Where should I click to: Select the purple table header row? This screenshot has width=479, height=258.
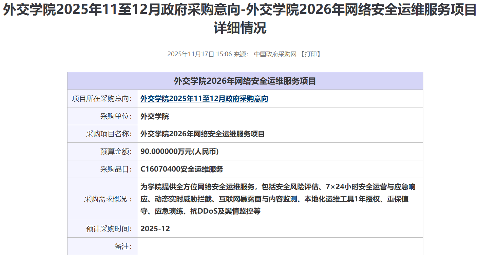(245, 81)
